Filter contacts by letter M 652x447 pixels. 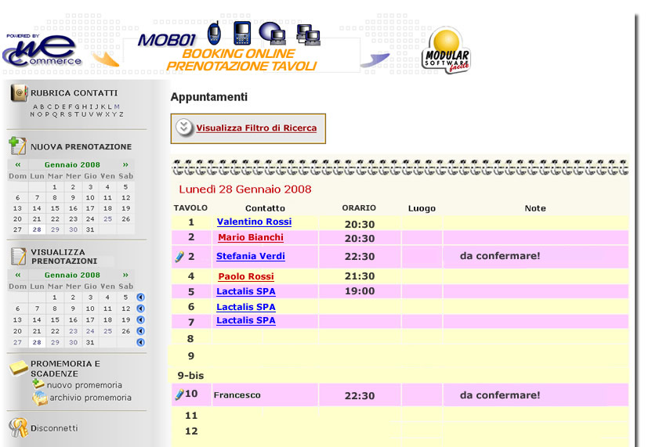(117, 106)
